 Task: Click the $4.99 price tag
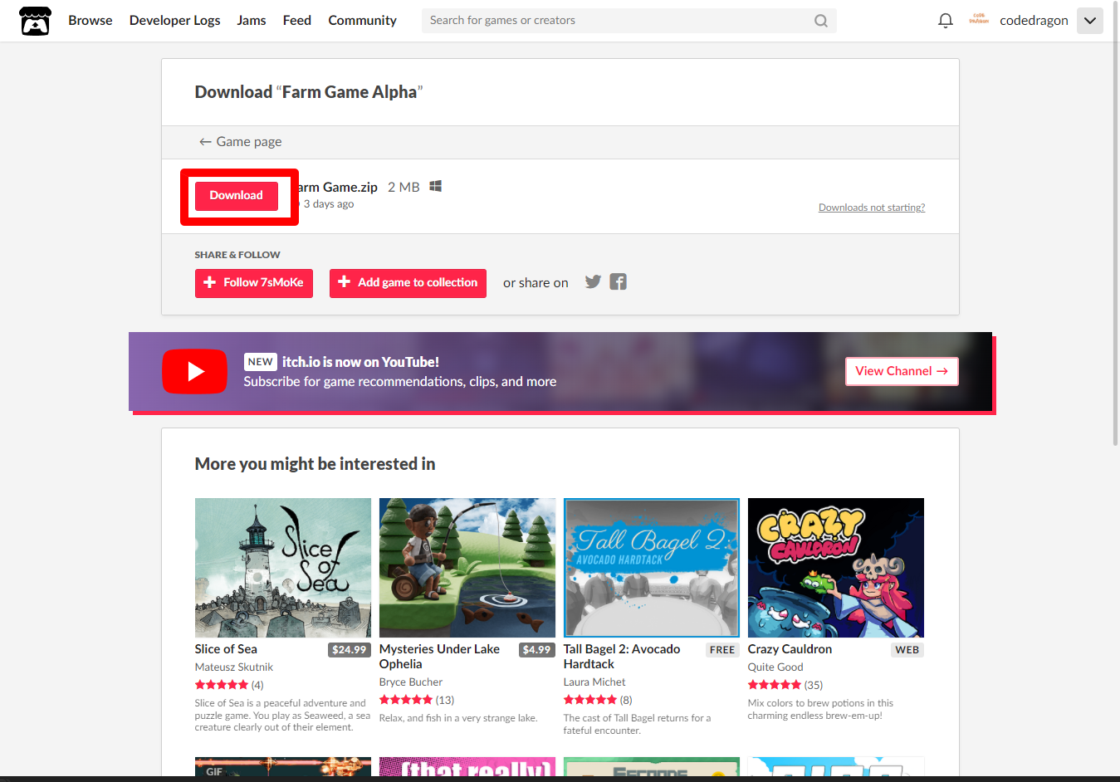coord(537,650)
